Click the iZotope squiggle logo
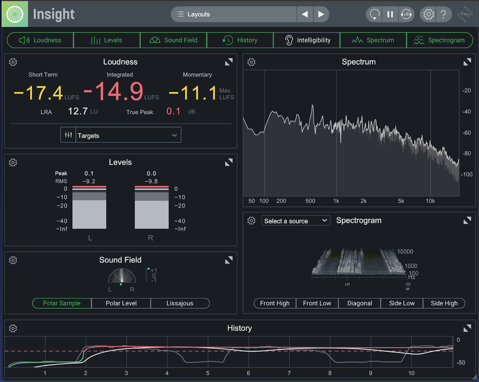This screenshot has height=382, width=479. 465,14
